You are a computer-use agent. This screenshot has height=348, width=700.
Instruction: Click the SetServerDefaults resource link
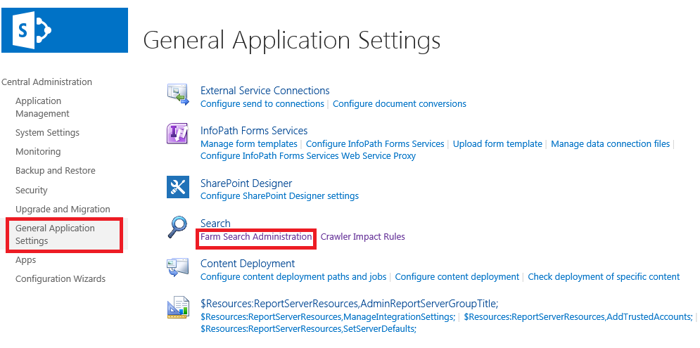pos(308,329)
